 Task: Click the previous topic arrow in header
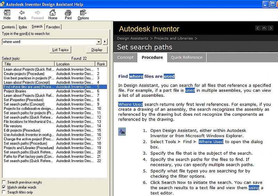[257, 28]
